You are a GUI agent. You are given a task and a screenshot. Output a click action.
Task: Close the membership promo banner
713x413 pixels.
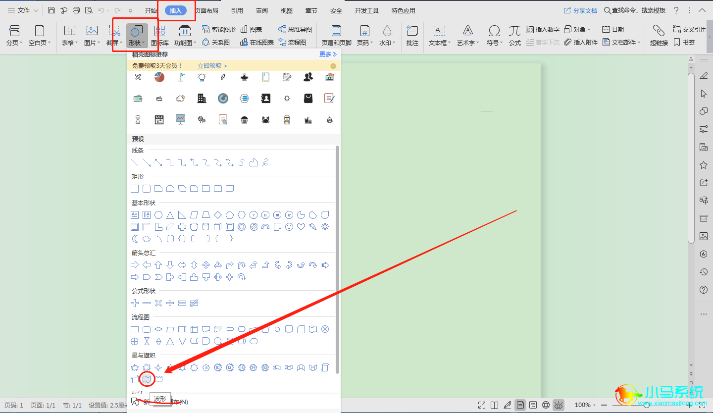point(333,66)
